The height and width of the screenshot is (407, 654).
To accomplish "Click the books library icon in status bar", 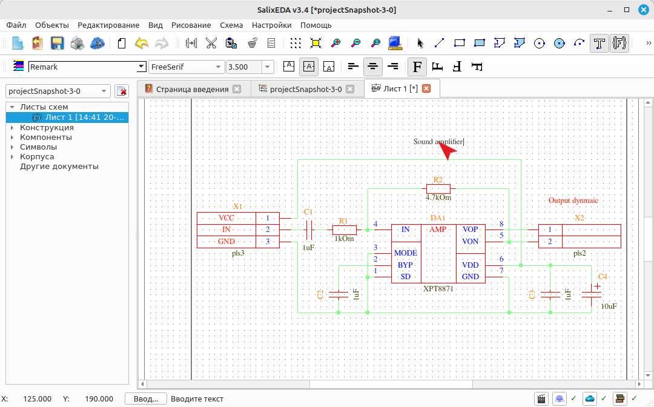I will point(620,399).
